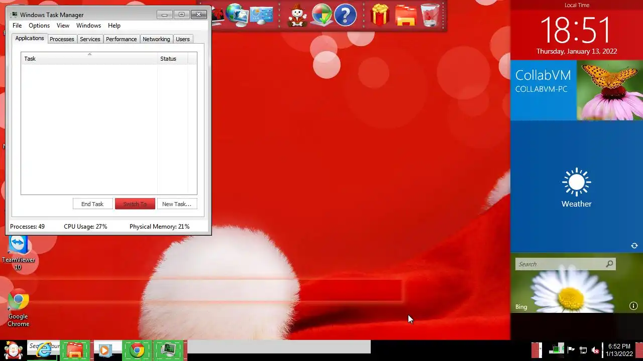Switch to the Users tab
This screenshot has height=361, width=643.
point(183,39)
